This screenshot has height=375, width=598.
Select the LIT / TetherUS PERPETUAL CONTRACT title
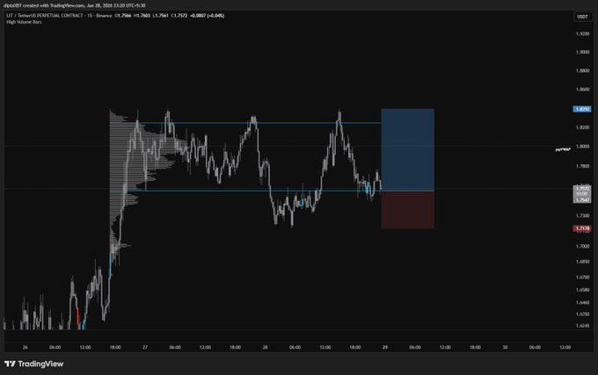pos(45,16)
